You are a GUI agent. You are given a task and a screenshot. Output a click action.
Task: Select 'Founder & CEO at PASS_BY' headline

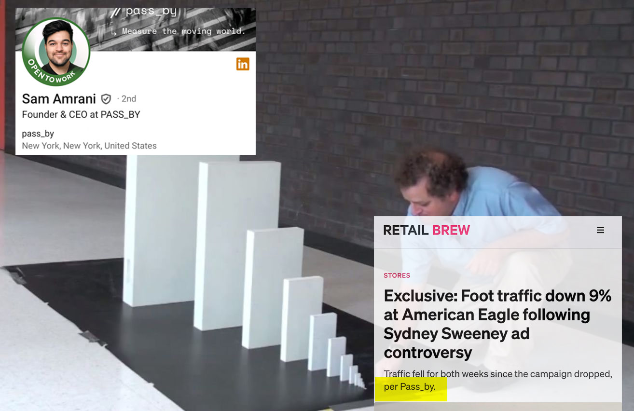pos(81,115)
